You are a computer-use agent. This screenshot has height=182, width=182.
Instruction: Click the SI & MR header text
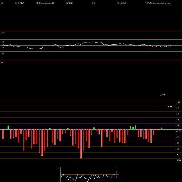19,3
